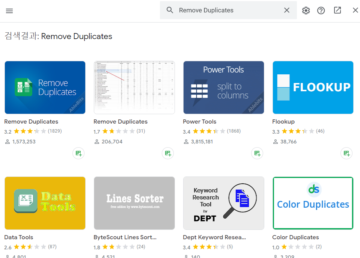Image resolution: width=360 pixels, height=258 pixels.
Task: Click Color Duplicates 1.0 rating (2)
Action: (x=297, y=247)
